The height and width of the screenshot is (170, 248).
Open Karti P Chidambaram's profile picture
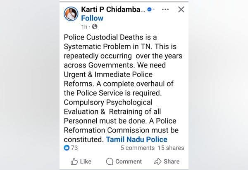(71, 13)
